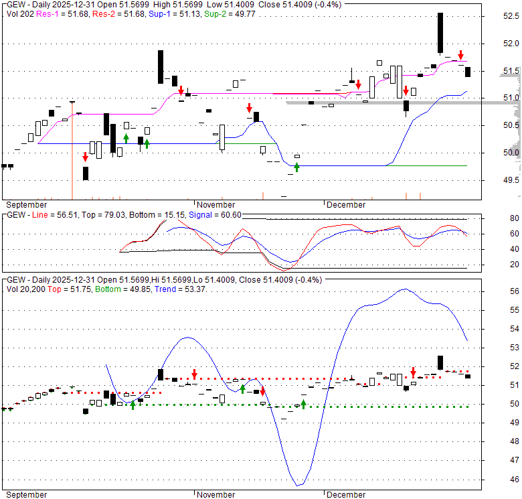Click the long gray volume profile bar near 51.0
Image resolution: width=522 pixels, height=499 pixels.
pos(402,102)
